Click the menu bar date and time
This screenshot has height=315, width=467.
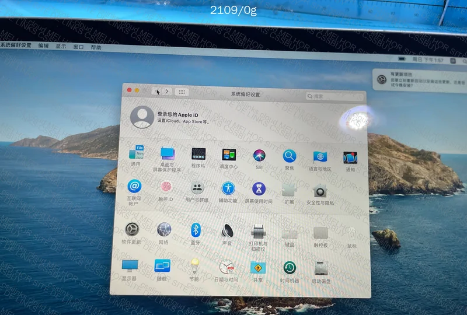pos(428,60)
